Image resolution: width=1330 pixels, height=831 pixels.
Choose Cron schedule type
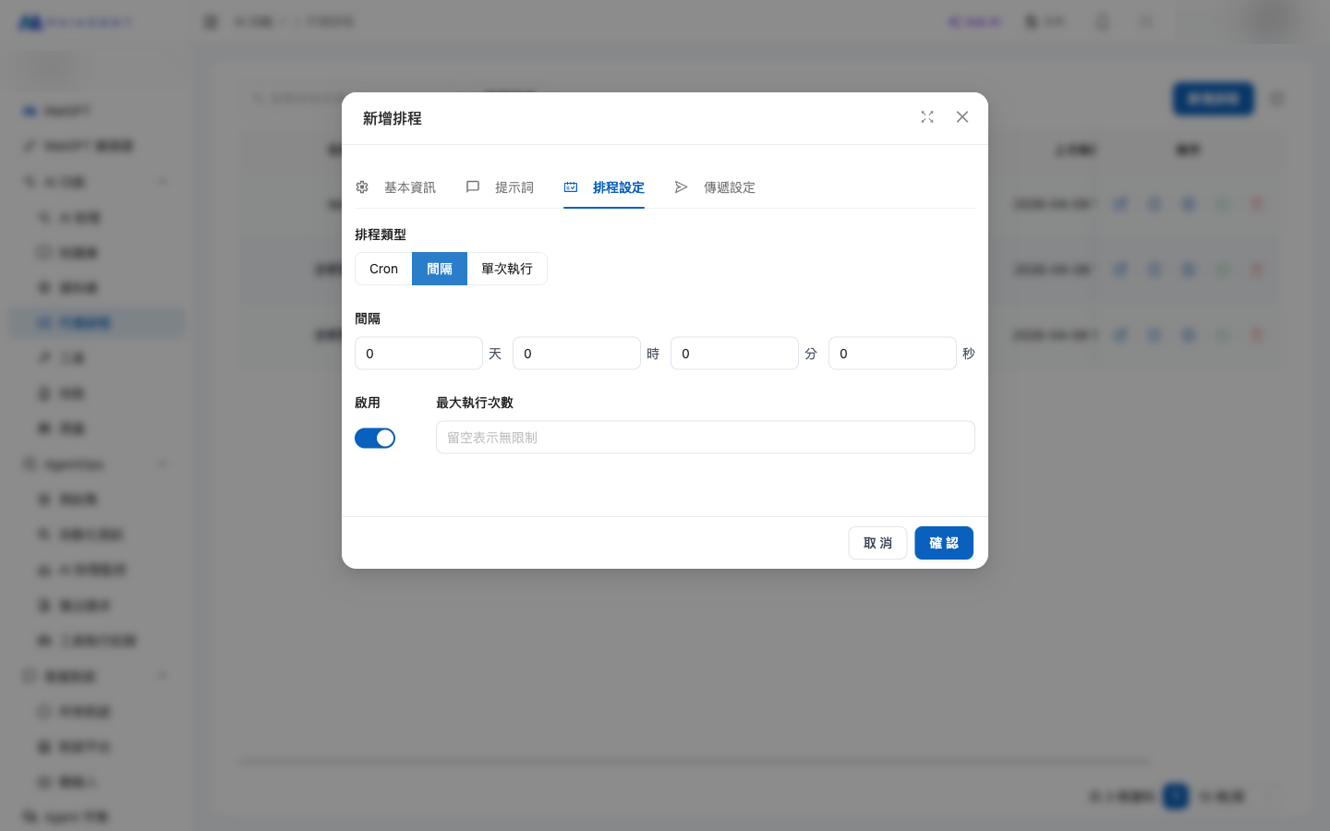pos(383,269)
